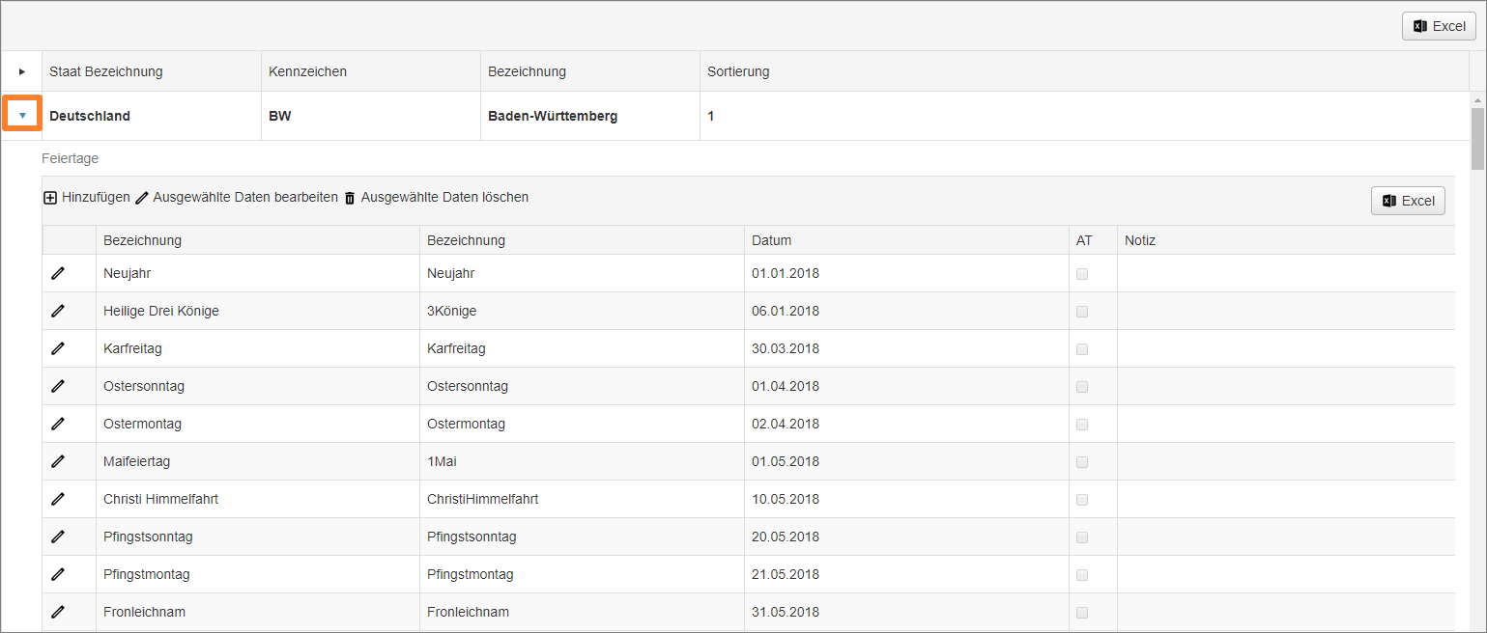Viewport: 1487px width, 633px height.
Task: Click pencil icon for Christi Himmelfahrt
Action: pos(58,500)
